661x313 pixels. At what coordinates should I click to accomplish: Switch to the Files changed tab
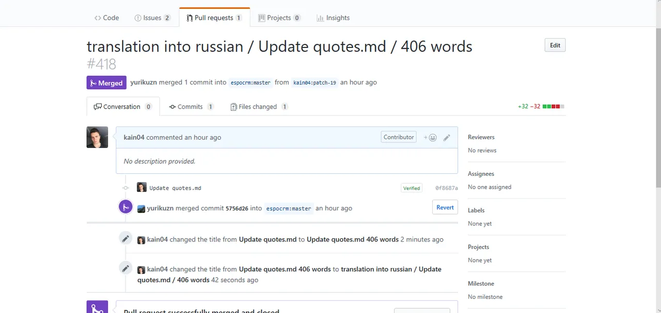(259, 107)
